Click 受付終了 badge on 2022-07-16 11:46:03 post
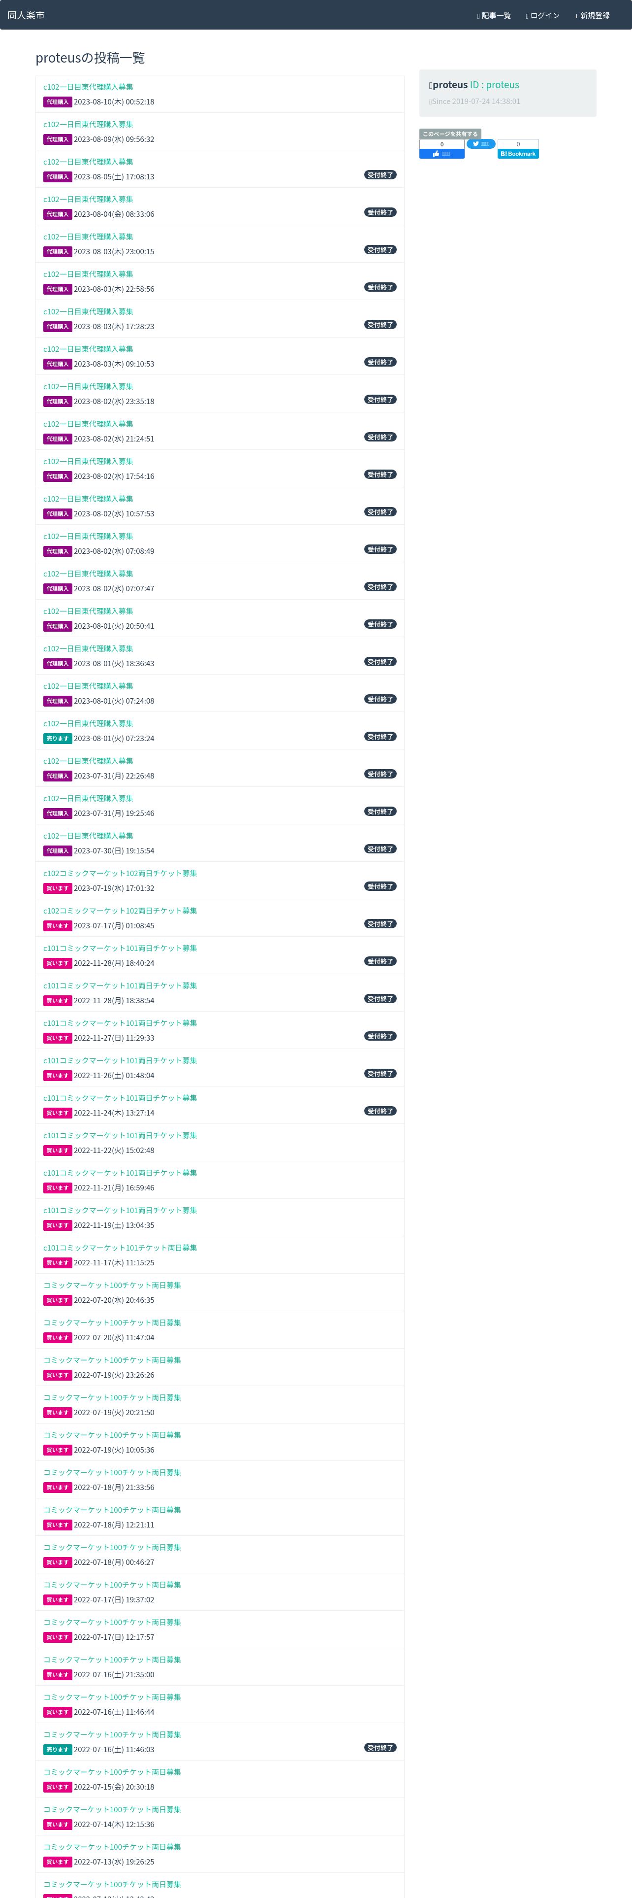The image size is (632, 1898). [379, 1748]
